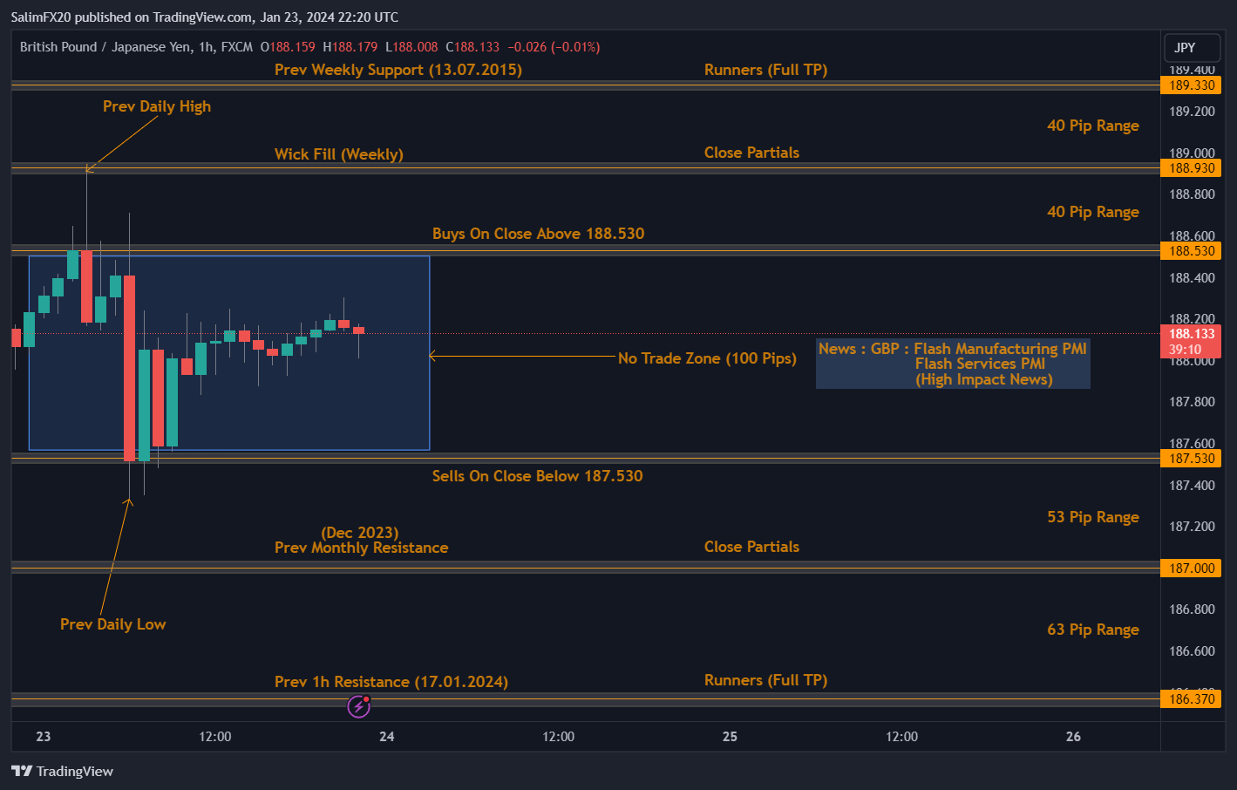Click the 188.530 price axis label

[x=1191, y=251]
